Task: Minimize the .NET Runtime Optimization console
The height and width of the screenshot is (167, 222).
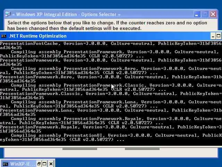Action: coord(213,36)
